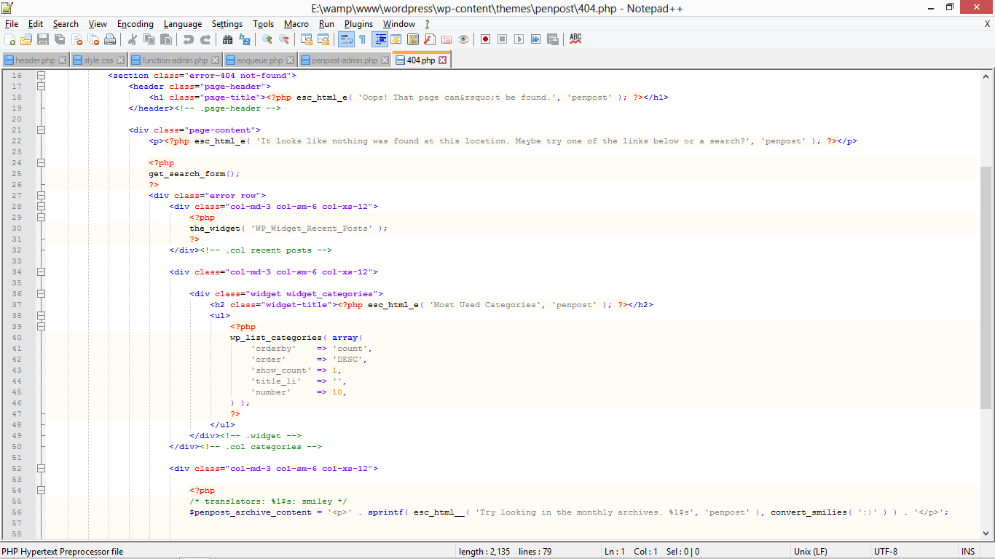This screenshot has height=559, width=995.
Task: Click the vertical scrollbar thumb
Action: coord(986,288)
